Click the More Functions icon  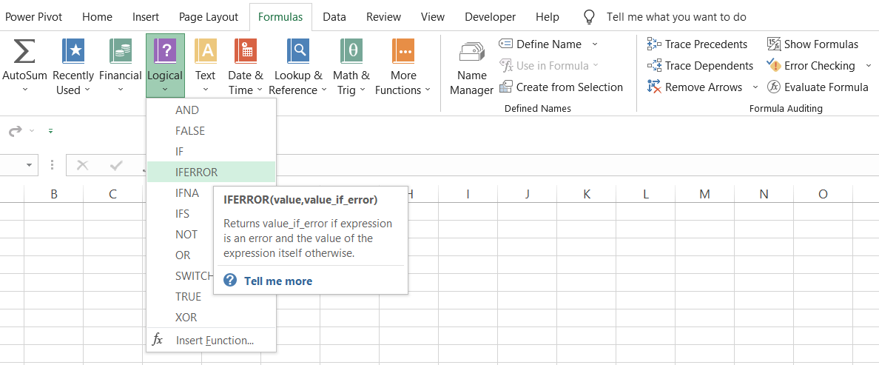403,52
